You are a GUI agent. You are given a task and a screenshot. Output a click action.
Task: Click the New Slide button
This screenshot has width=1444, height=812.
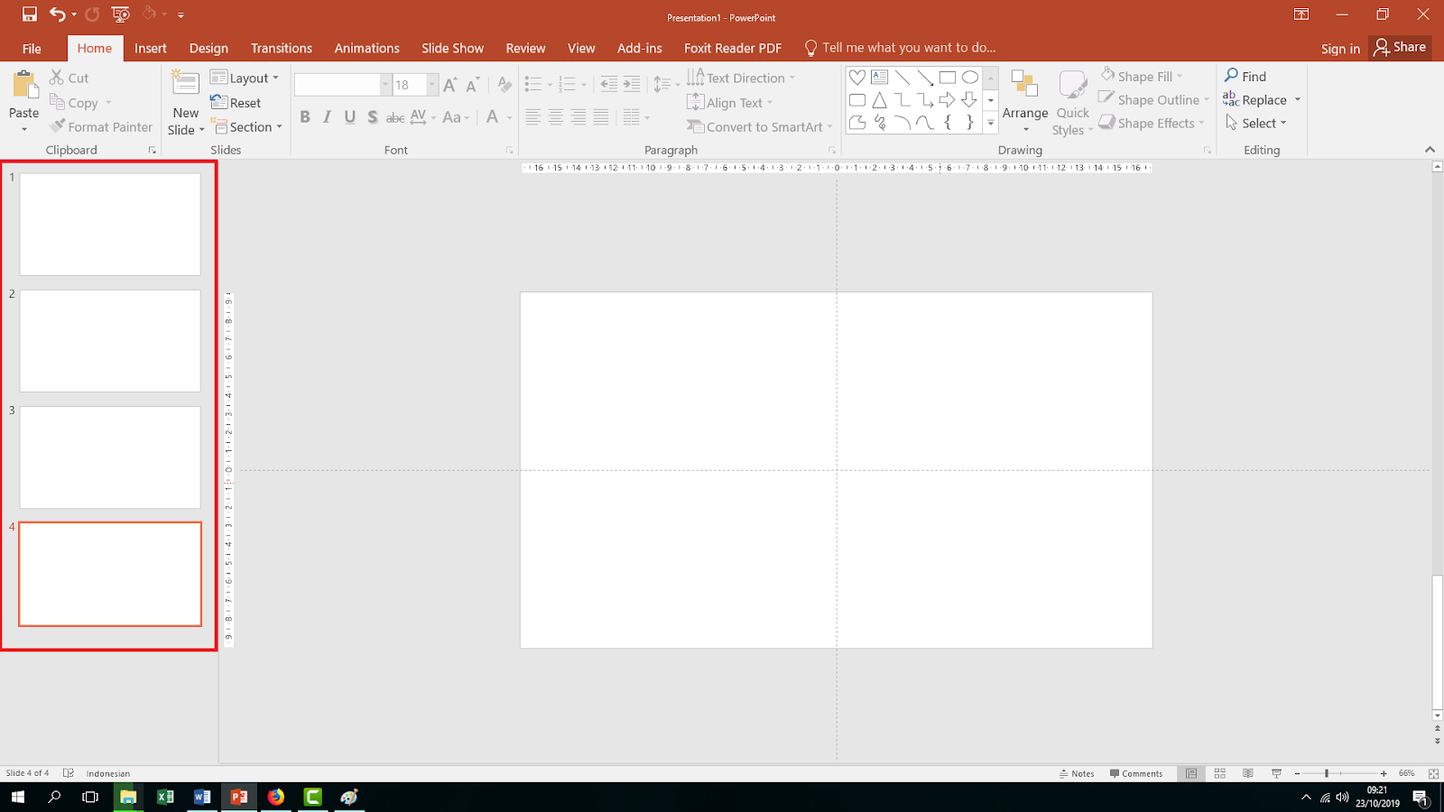[184, 101]
